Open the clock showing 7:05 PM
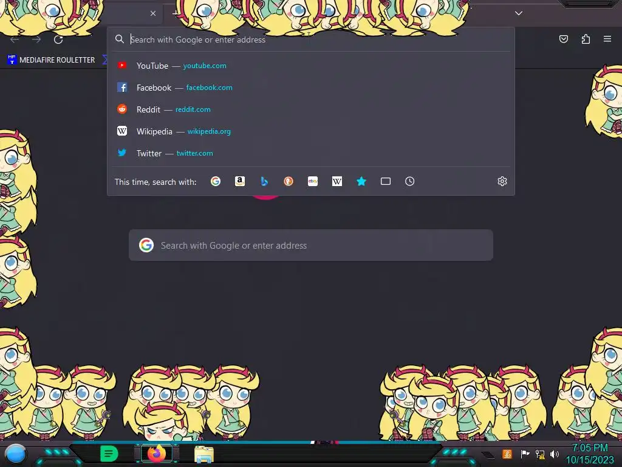Screen dimensions: 622x467 590,454
